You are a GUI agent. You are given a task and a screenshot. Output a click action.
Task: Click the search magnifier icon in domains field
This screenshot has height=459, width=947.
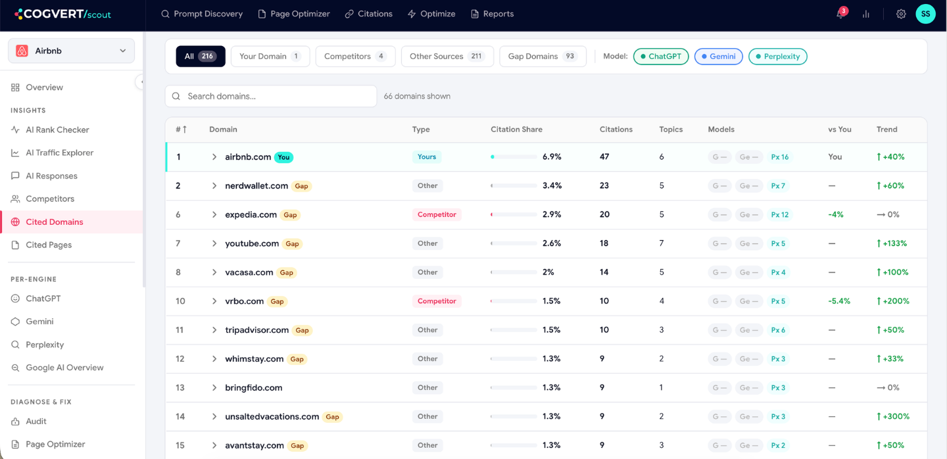(176, 96)
